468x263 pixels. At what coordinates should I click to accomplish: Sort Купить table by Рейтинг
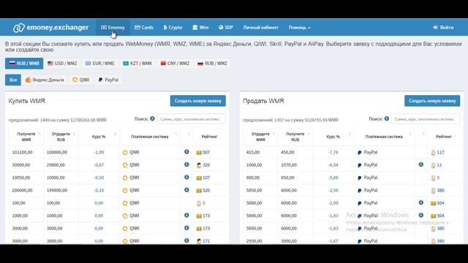pos(209,137)
